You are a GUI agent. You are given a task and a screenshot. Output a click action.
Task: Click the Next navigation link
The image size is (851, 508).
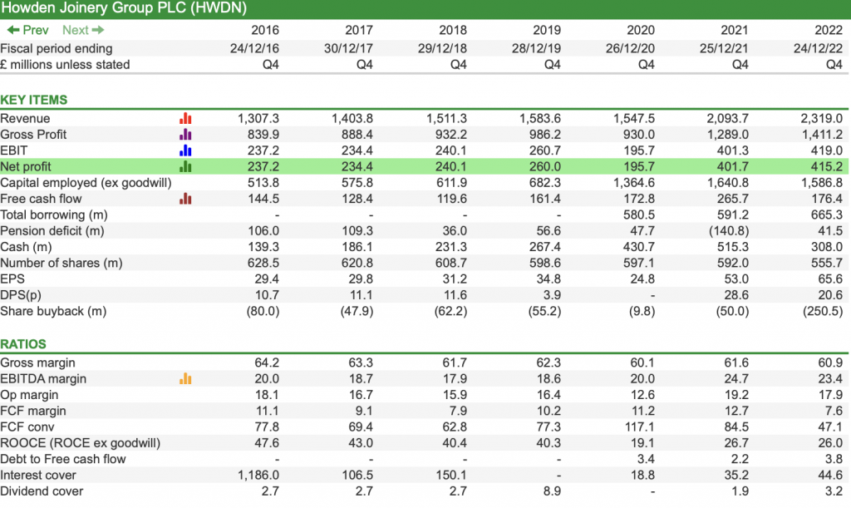[x=75, y=30]
